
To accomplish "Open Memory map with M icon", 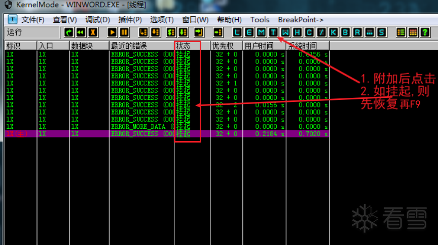I will click(x=261, y=32).
